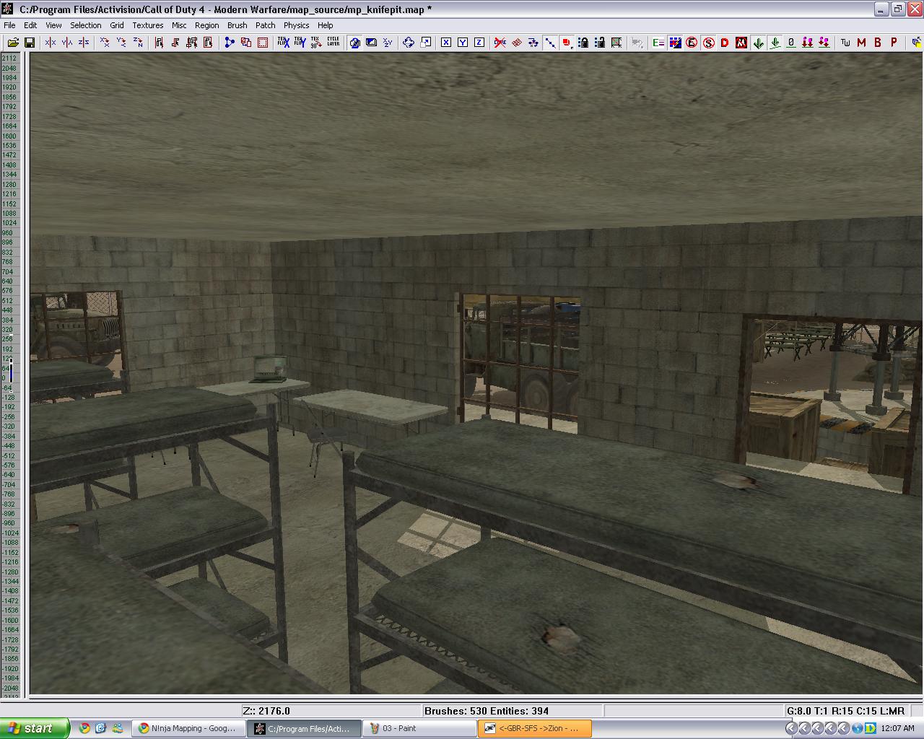Image resolution: width=924 pixels, height=739 pixels.
Task: Click the zero with green underline icon
Action: 791,43
